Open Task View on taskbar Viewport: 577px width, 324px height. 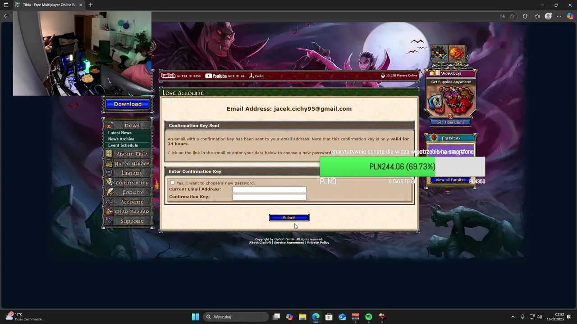tap(276, 317)
